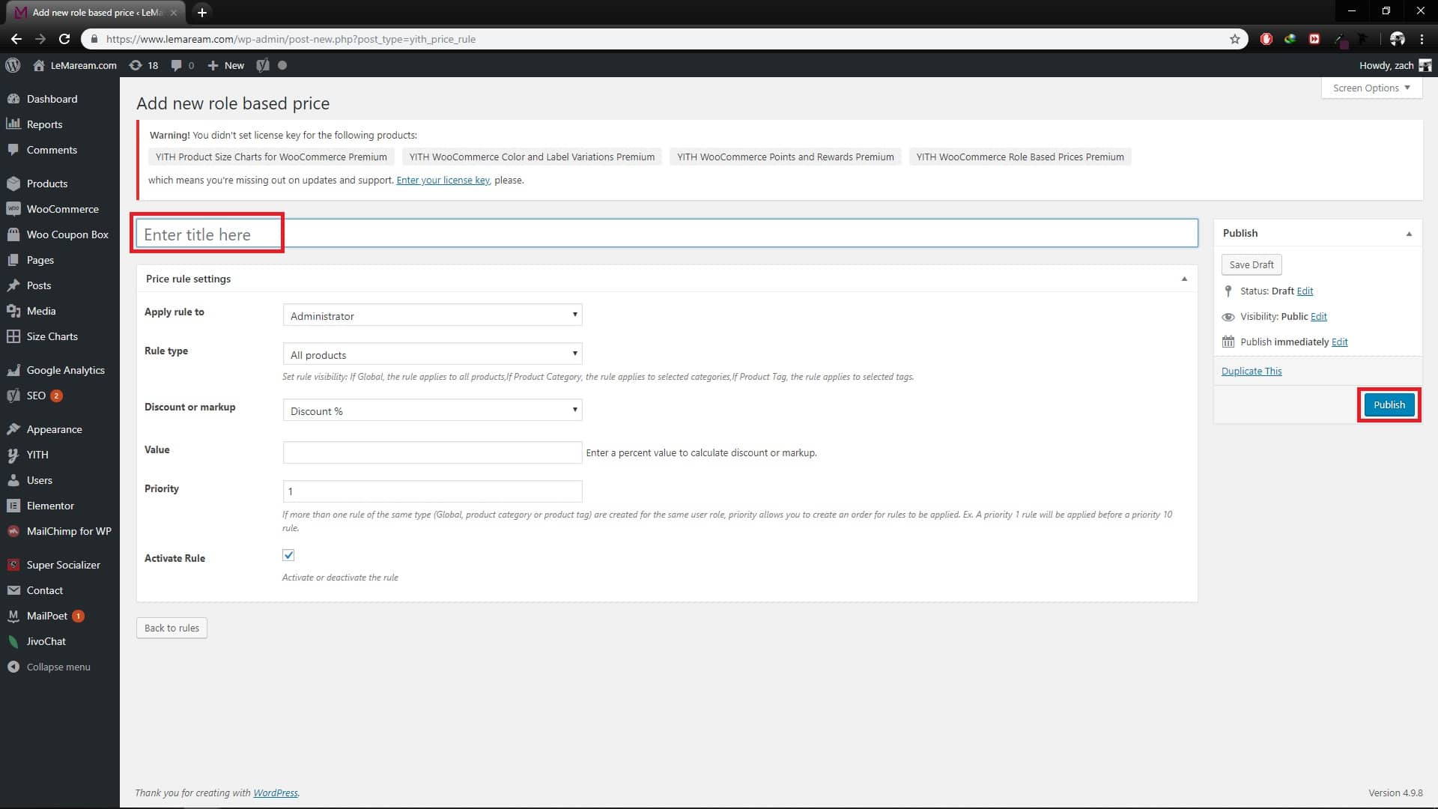Click the New content plus item
Viewport: 1438px width, 809px height.
[x=226, y=65]
